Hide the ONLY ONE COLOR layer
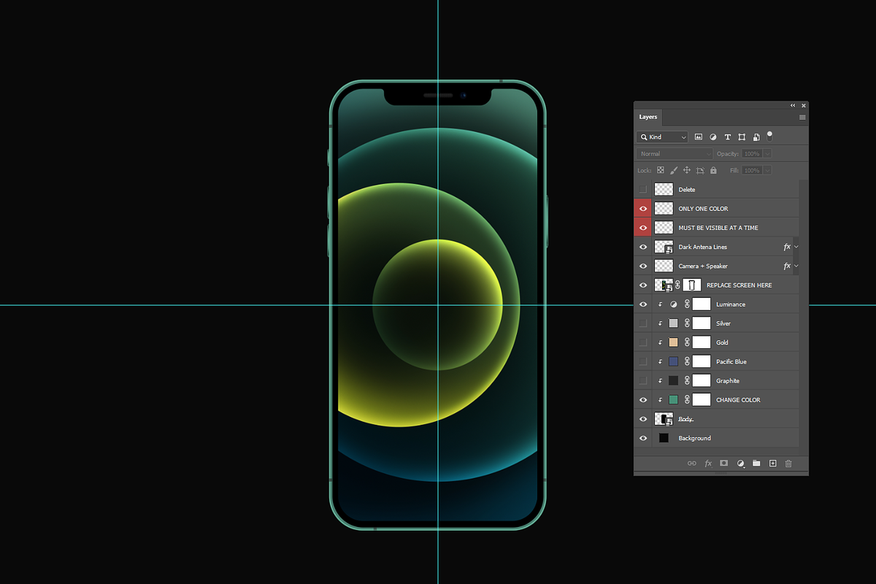The width and height of the screenshot is (876, 584). 643,209
